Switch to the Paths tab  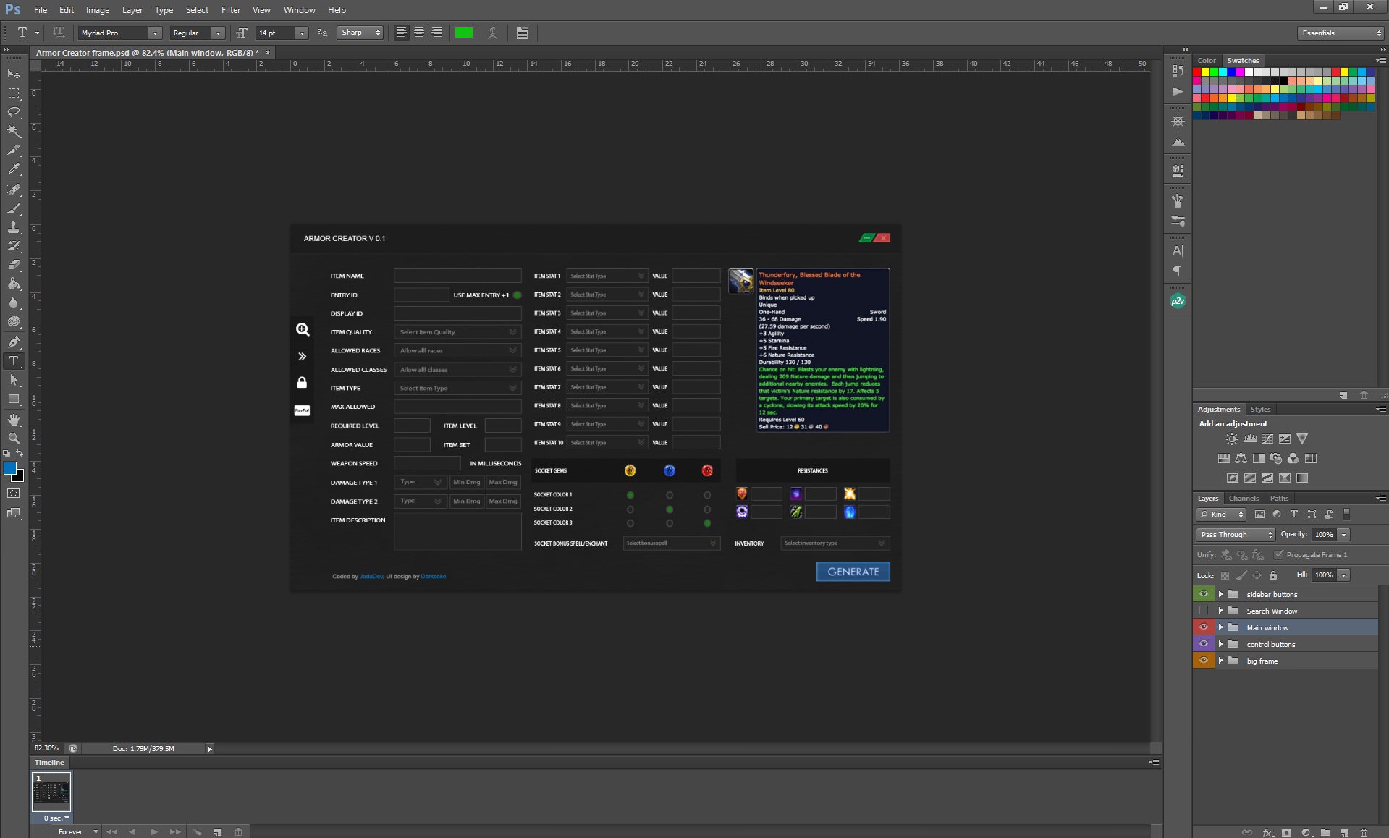1279,499
